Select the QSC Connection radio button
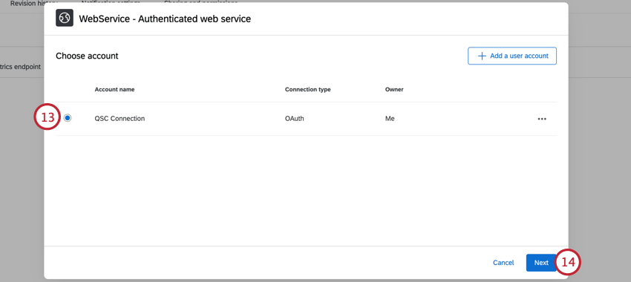The width and height of the screenshot is (631, 282). (x=68, y=118)
